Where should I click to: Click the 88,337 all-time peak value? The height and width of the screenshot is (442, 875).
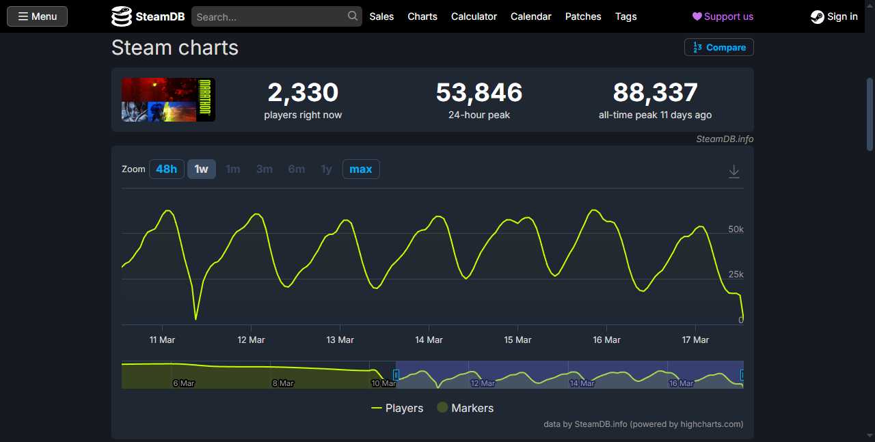(x=655, y=92)
